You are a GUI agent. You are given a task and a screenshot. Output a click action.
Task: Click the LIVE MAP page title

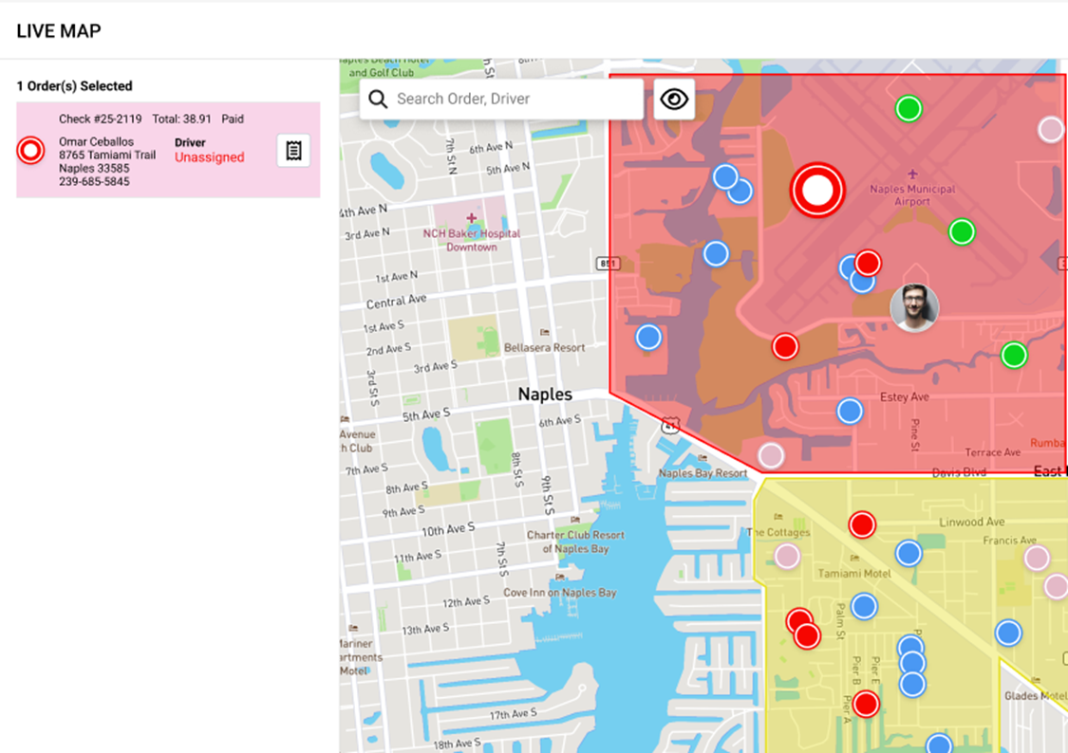59,30
